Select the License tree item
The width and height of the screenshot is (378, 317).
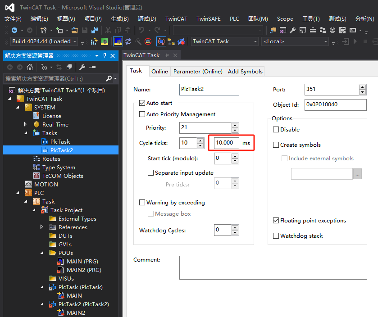coord(52,116)
